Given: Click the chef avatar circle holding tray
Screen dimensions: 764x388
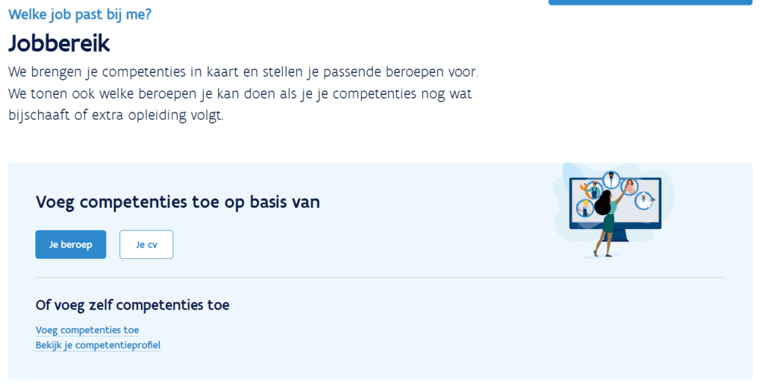Looking at the screenshot, I should click(x=644, y=200).
